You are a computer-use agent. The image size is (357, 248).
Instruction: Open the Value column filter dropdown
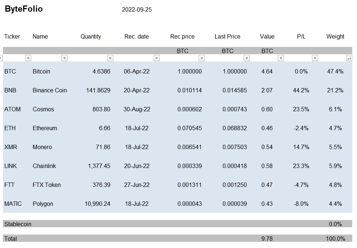click(x=281, y=58)
